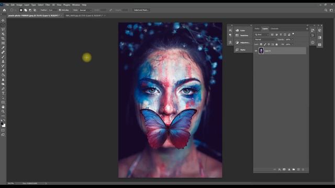Open the Fill dropdown arrow
The width and height of the screenshot is (335, 188).
(x=292, y=44)
